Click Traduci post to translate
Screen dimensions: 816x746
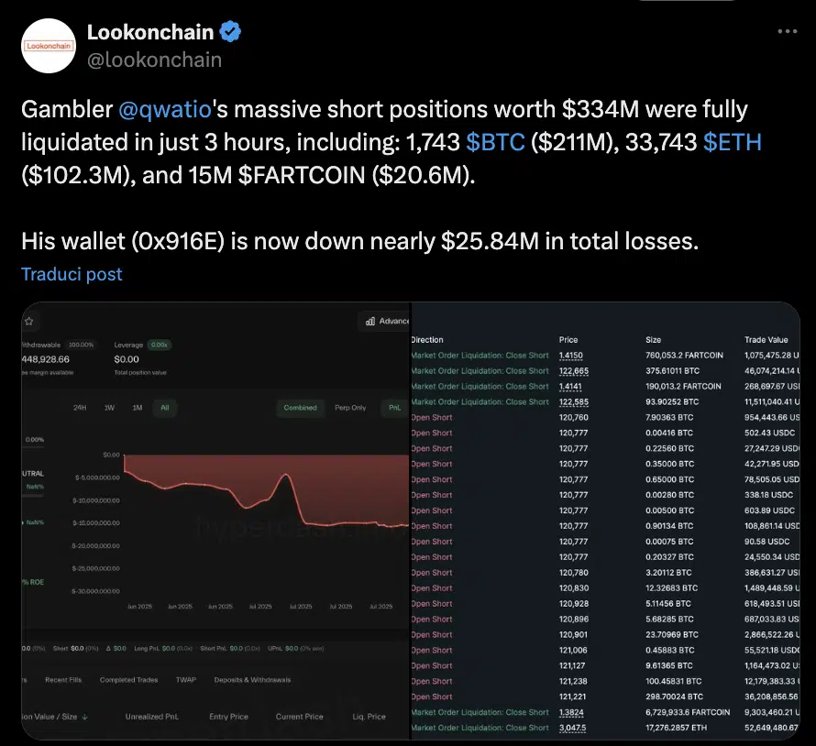tap(72, 274)
